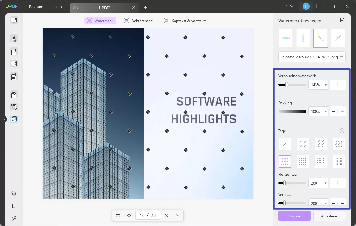356x226 pixels.
Task: Open the Bestand menu
Action: [x=36, y=7]
